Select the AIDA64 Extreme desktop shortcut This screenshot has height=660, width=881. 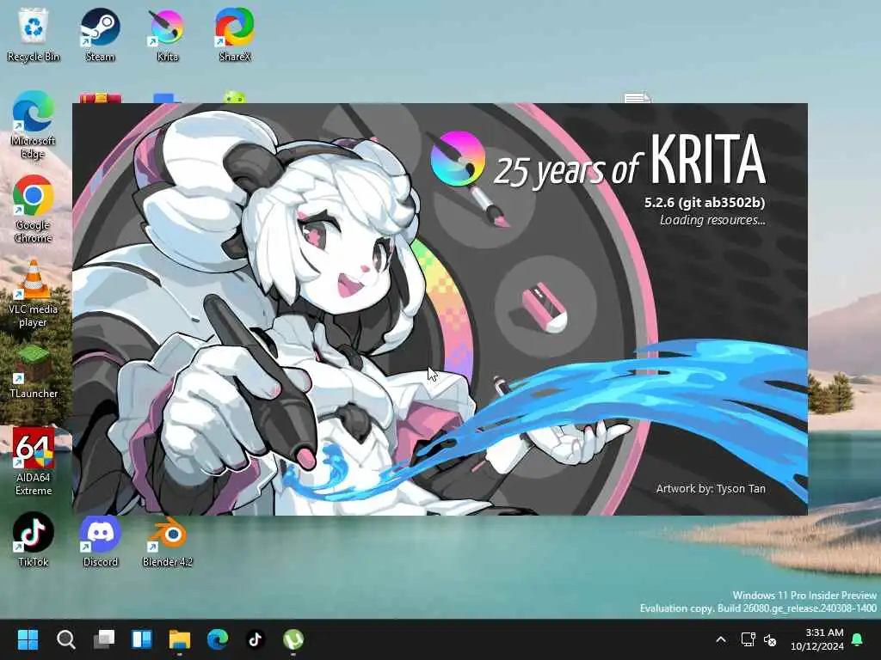[x=34, y=461]
